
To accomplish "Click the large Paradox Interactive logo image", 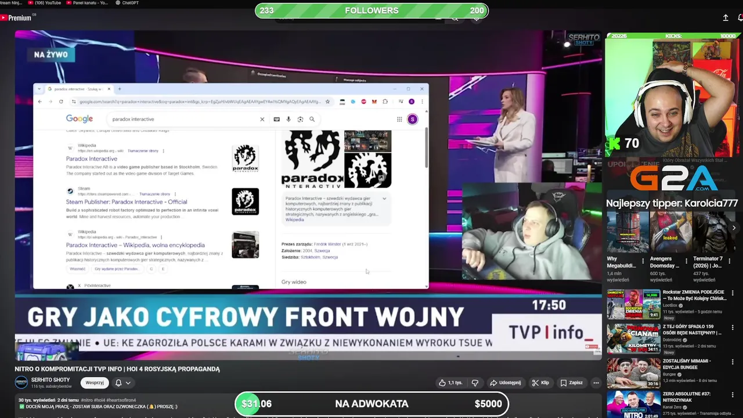I will coord(312,159).
